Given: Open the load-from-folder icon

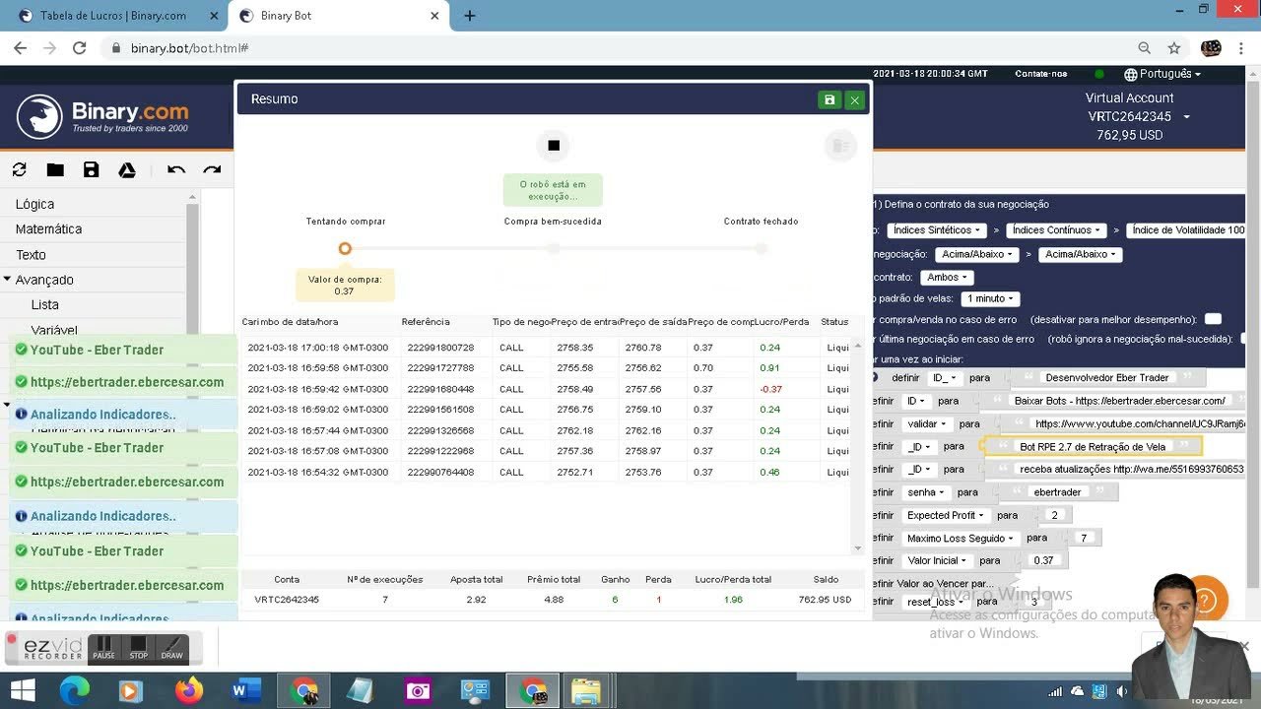Looking at the screenshot, I should point(55,169).
